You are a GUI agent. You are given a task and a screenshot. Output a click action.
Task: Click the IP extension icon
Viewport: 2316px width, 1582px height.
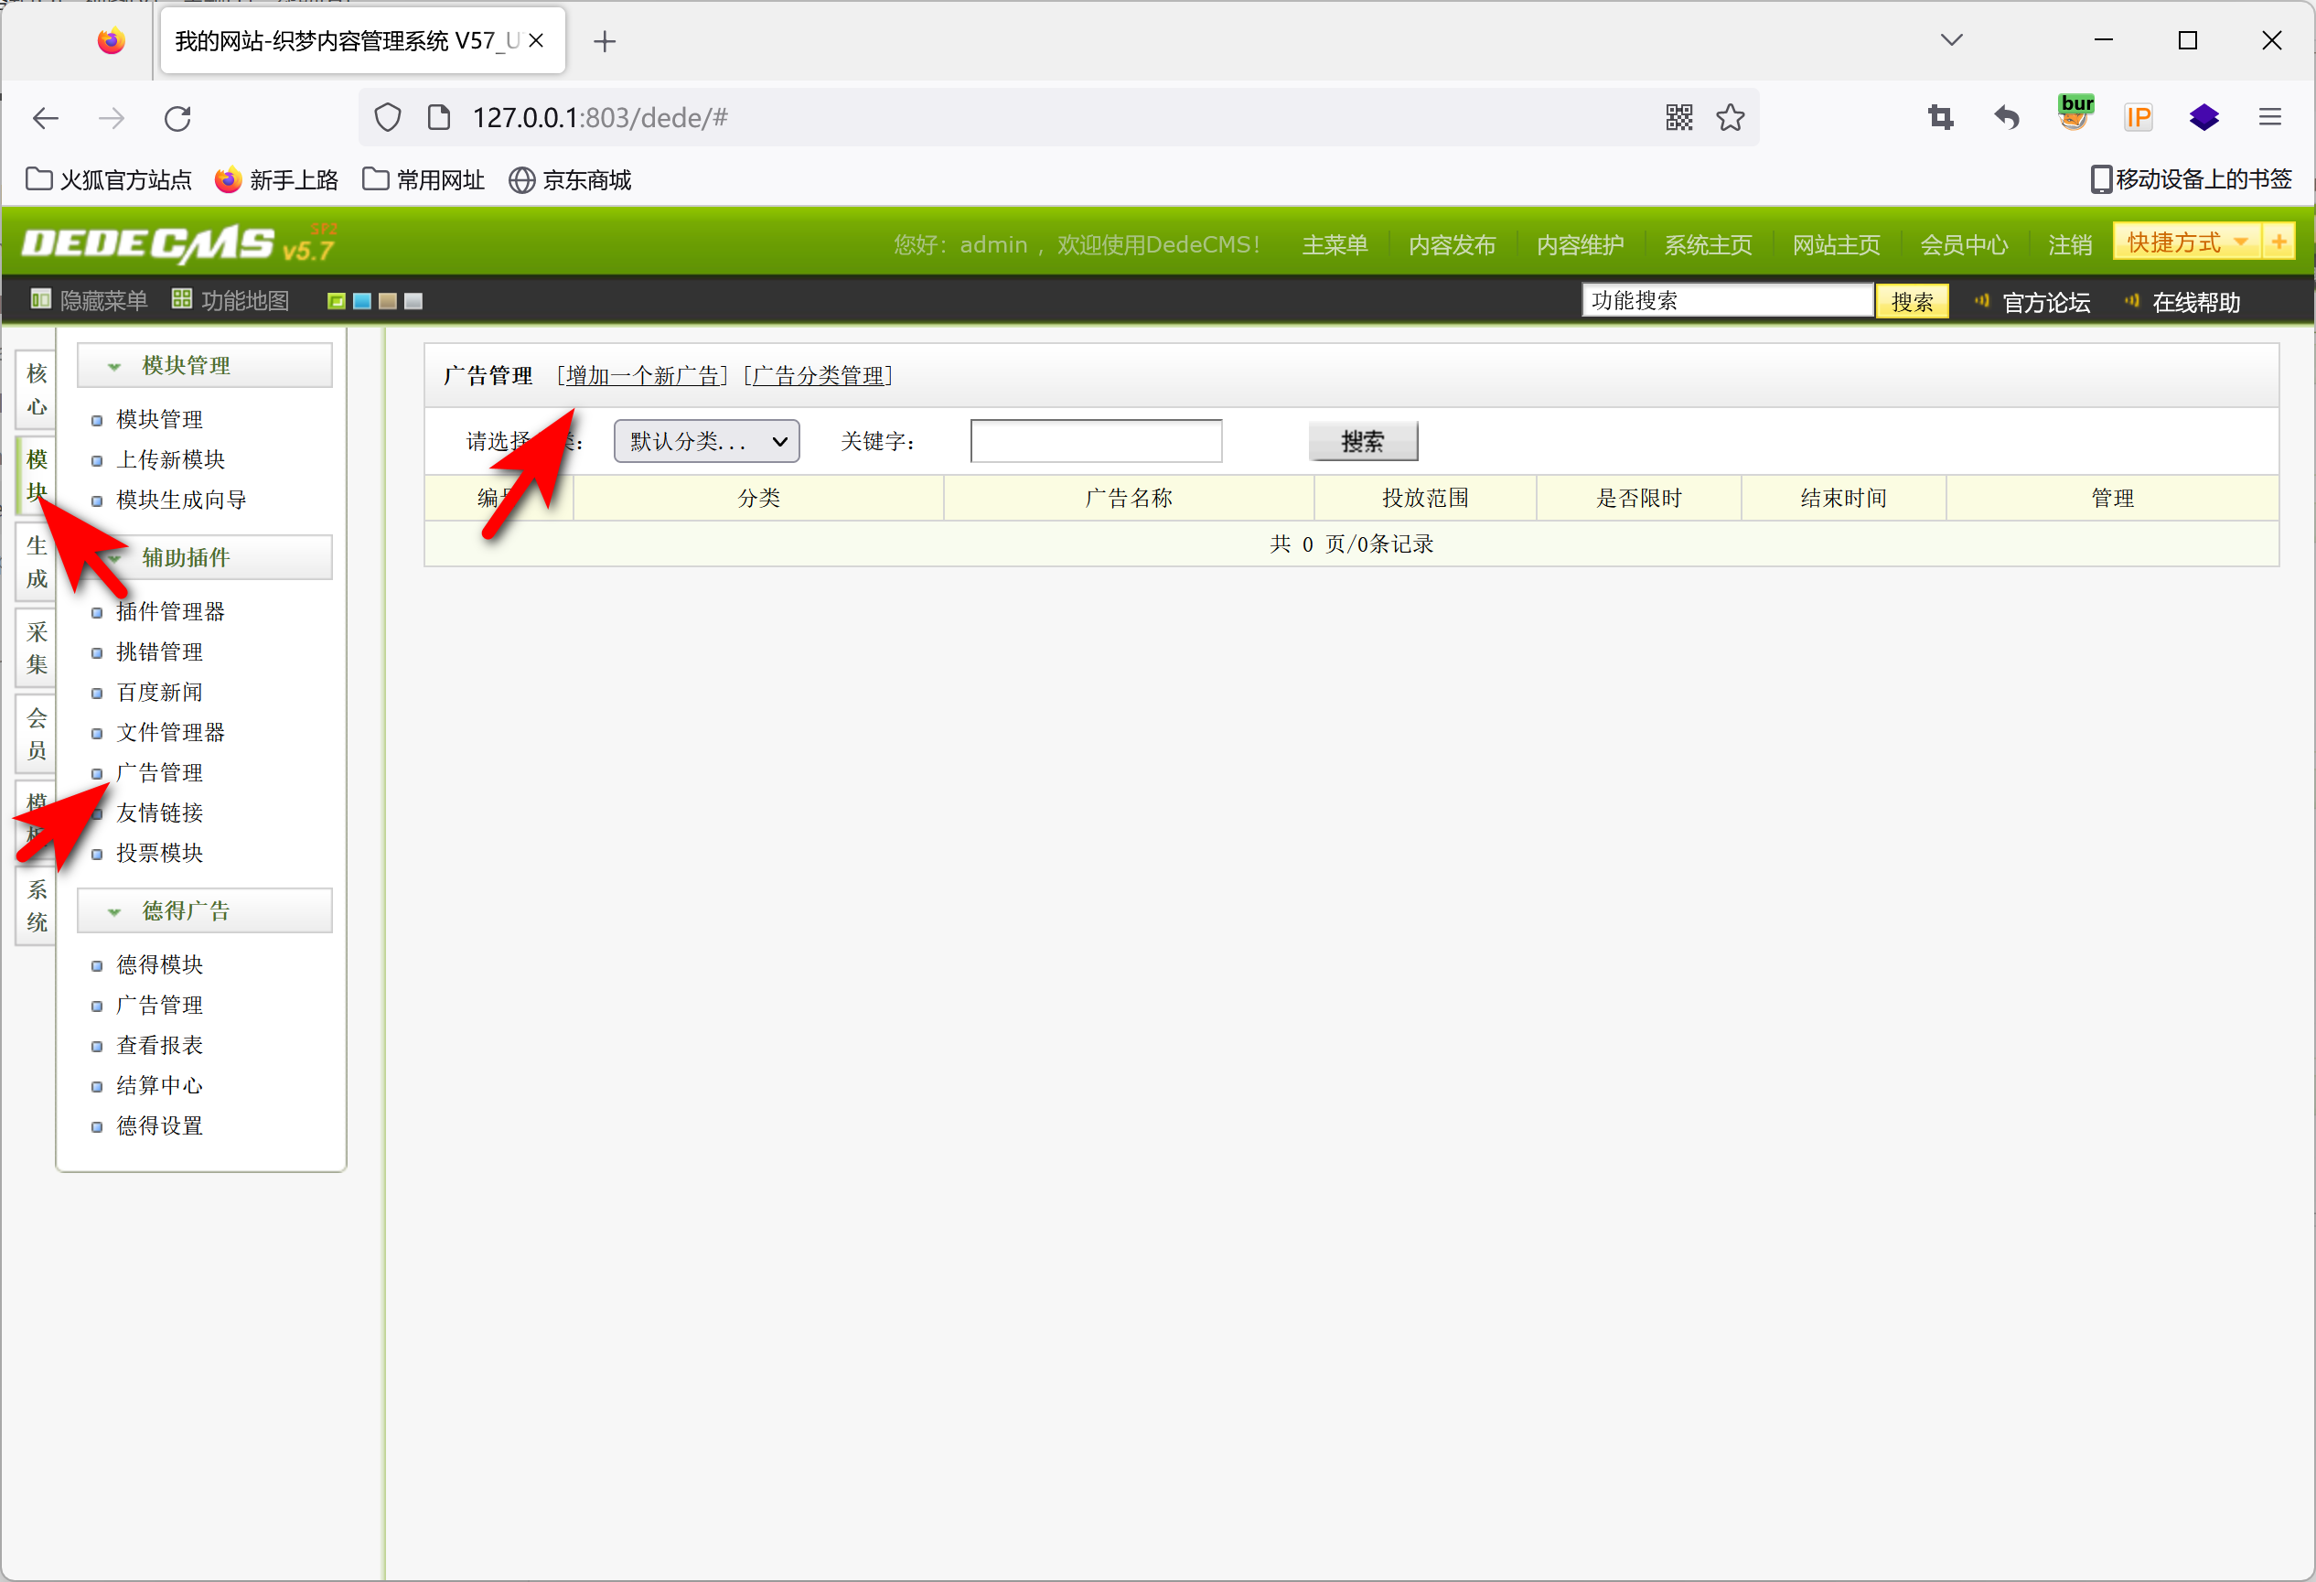click(2139, 118)
